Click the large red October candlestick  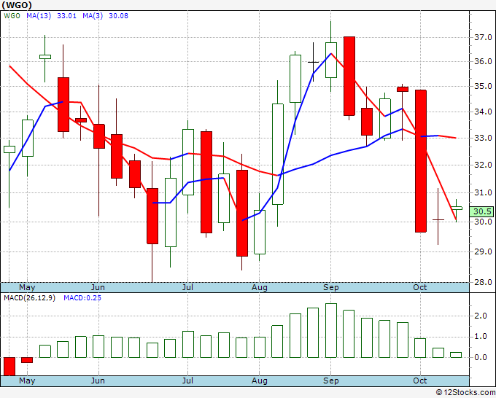click(x=421, y=161)
